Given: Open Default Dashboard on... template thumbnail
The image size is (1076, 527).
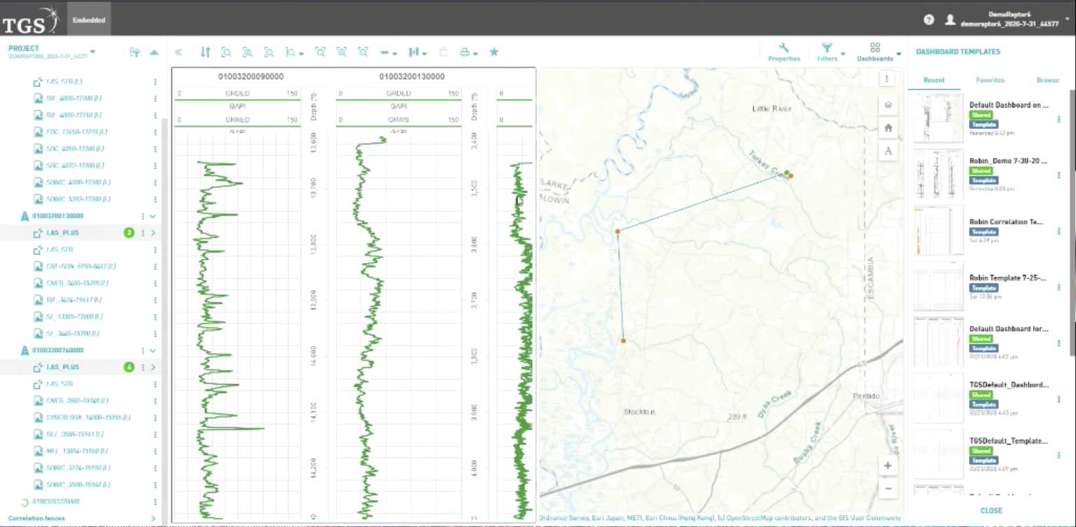Looking at the screenshot, I should [x=938, y=119].
